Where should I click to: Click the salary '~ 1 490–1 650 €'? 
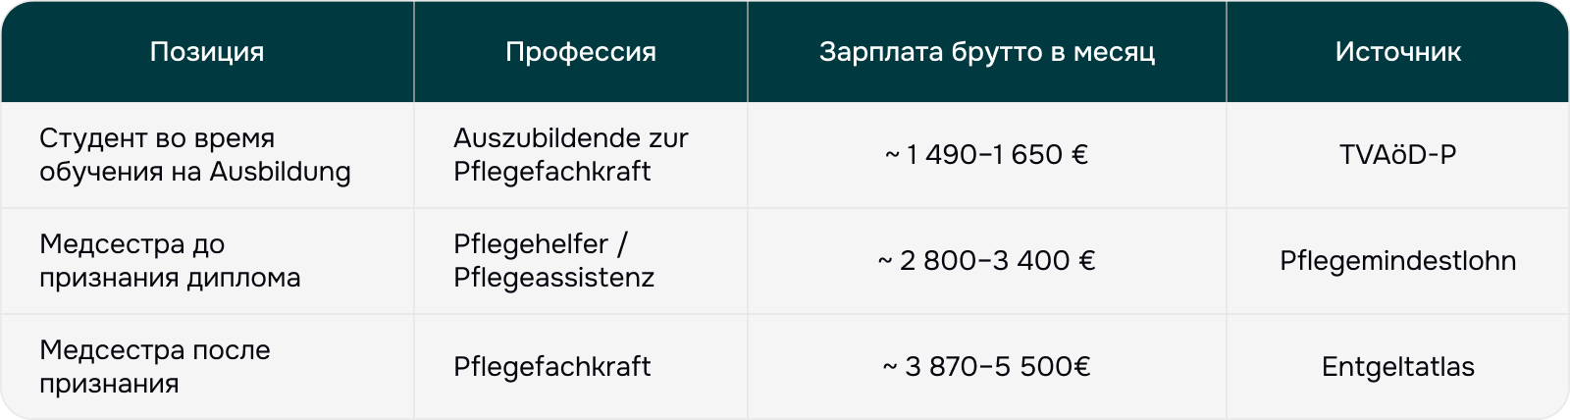[987, 155]
